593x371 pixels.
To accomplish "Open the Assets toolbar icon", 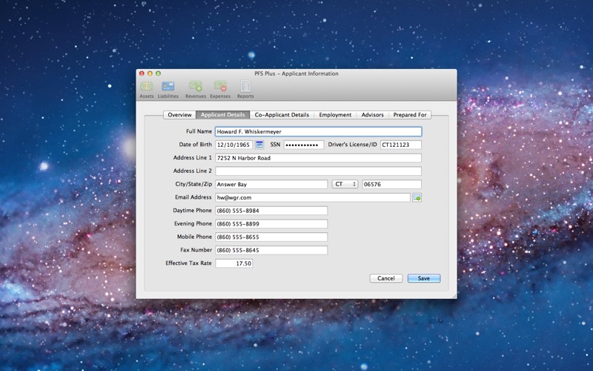I will point(147,88).
